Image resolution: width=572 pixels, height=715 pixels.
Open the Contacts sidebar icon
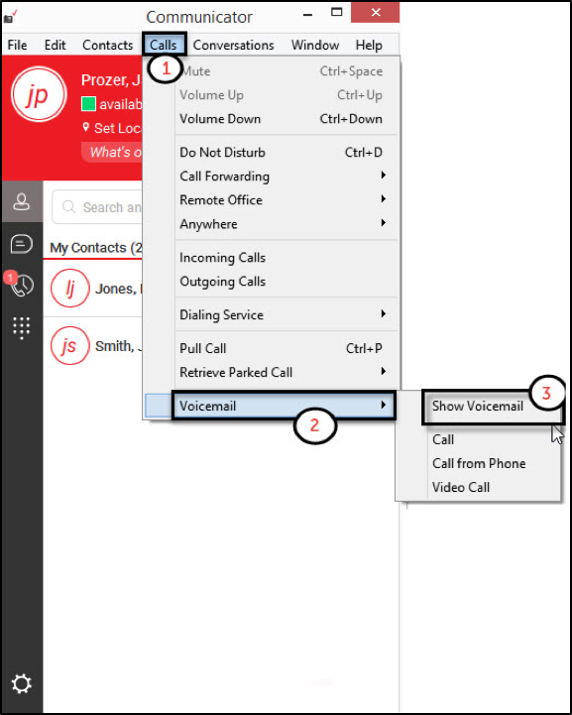pos(22,201)
